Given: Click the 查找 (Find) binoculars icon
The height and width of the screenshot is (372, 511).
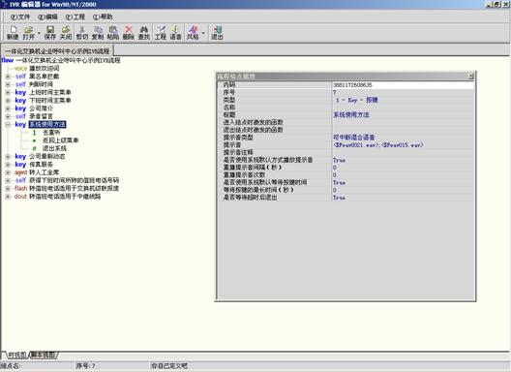Looking at the screenshot, I should click(x=143, y=33).
